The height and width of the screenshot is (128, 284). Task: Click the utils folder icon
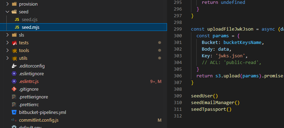[x=14, y=58]
